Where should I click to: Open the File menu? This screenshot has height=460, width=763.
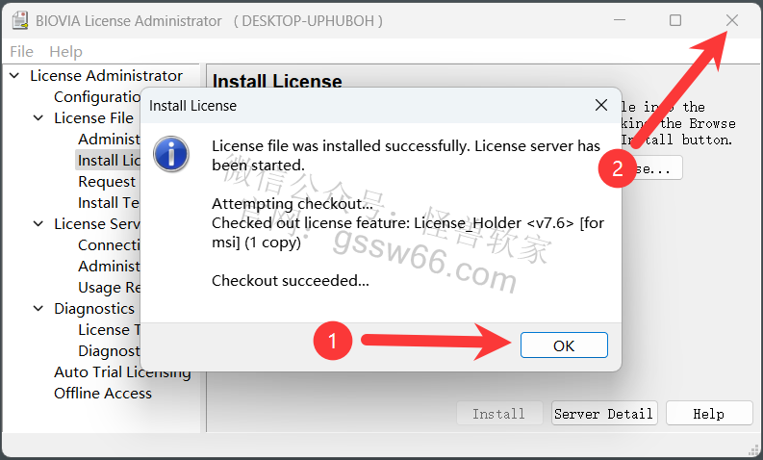(22, 52)
